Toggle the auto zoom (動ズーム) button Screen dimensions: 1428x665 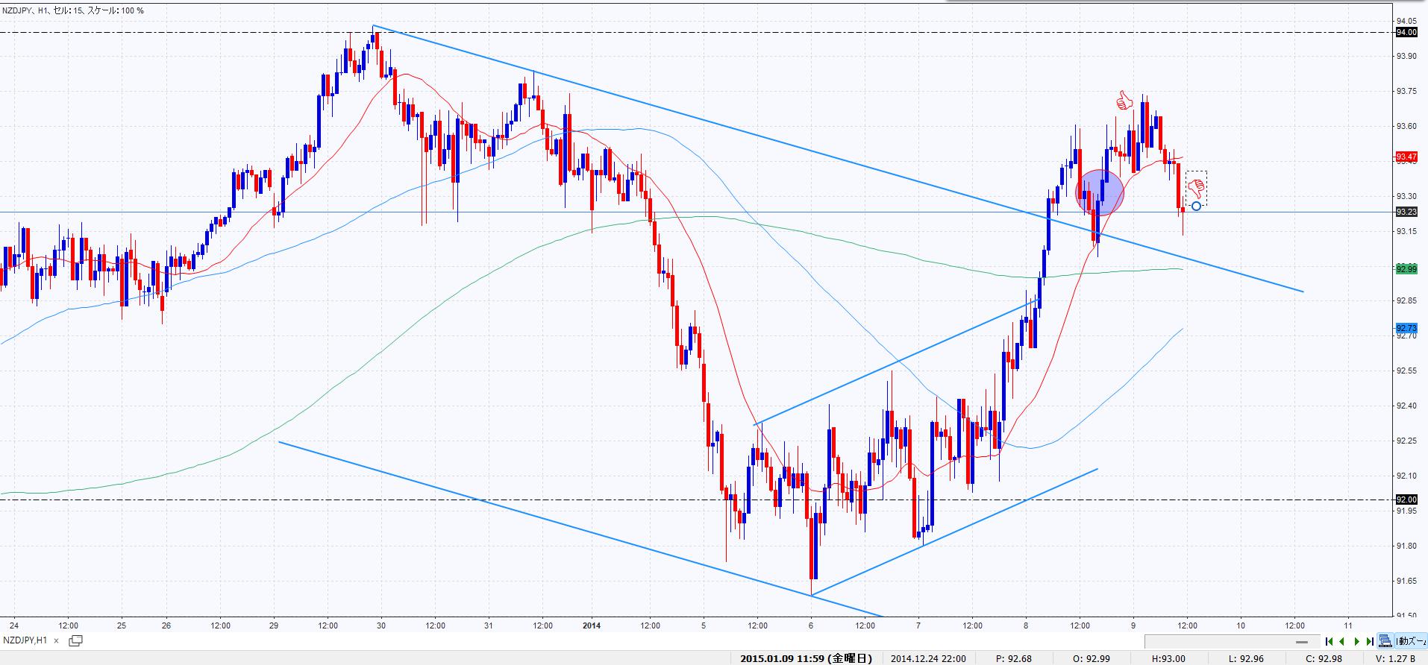click(1412, 641)
